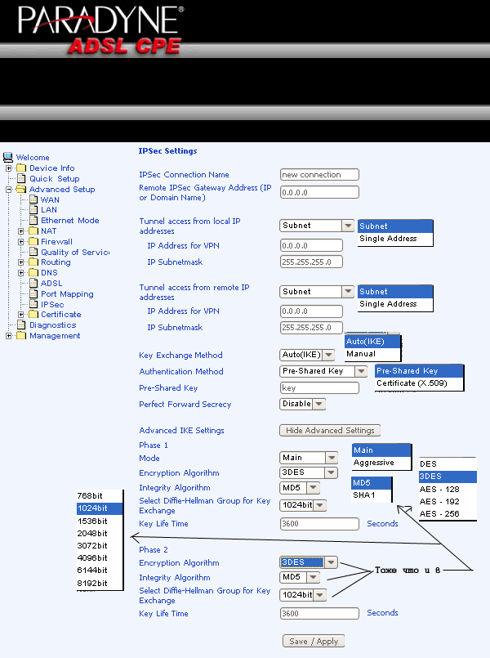Click the IPSec Connection Name field
The width and height of the screenshot is (490, 658).
tap(319, 175)
